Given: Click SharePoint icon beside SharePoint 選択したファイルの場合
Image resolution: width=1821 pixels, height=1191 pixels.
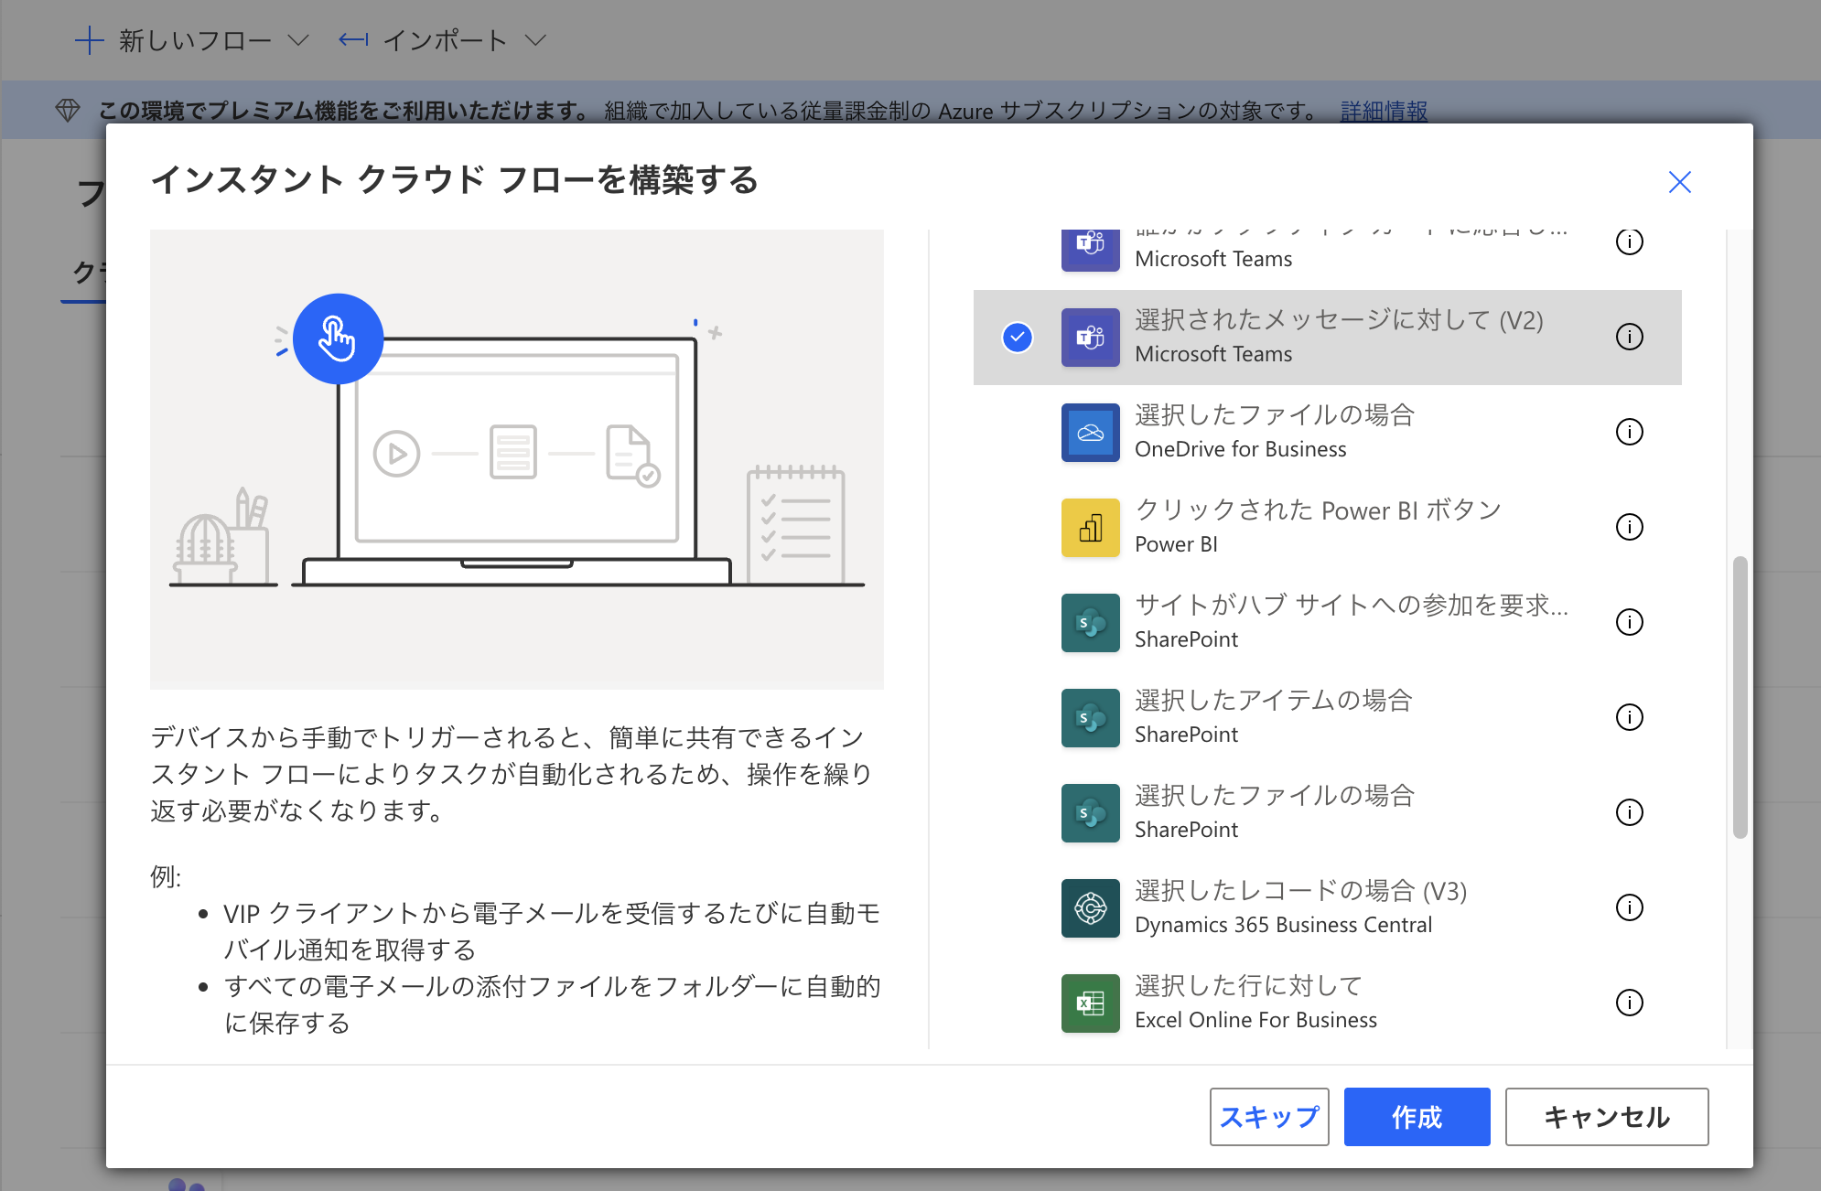Looking at the screenshot, I should pyautogui.click(x=1090, y=813).
